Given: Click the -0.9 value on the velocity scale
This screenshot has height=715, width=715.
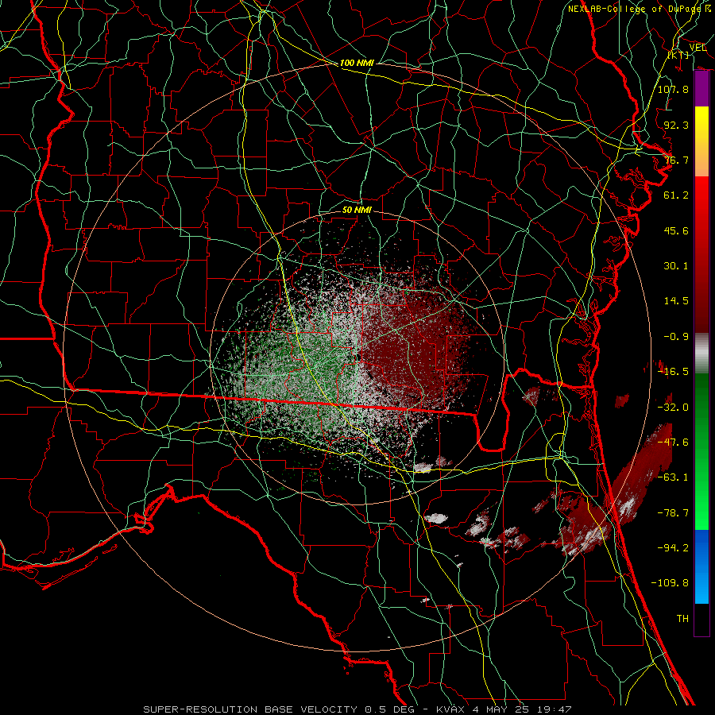Looking at the screenshot, I should click(x=676, y=337).
